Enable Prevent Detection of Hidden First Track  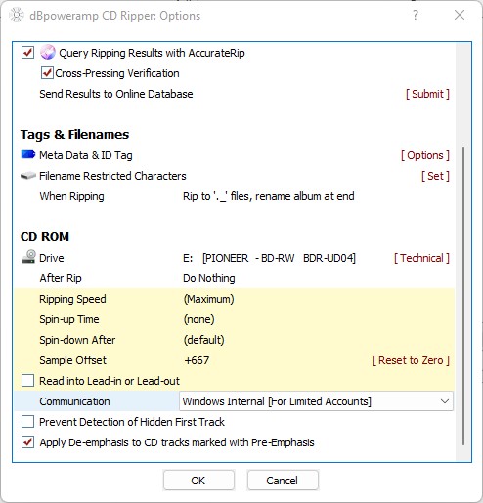pyautogui.click(x=27, y=422)
